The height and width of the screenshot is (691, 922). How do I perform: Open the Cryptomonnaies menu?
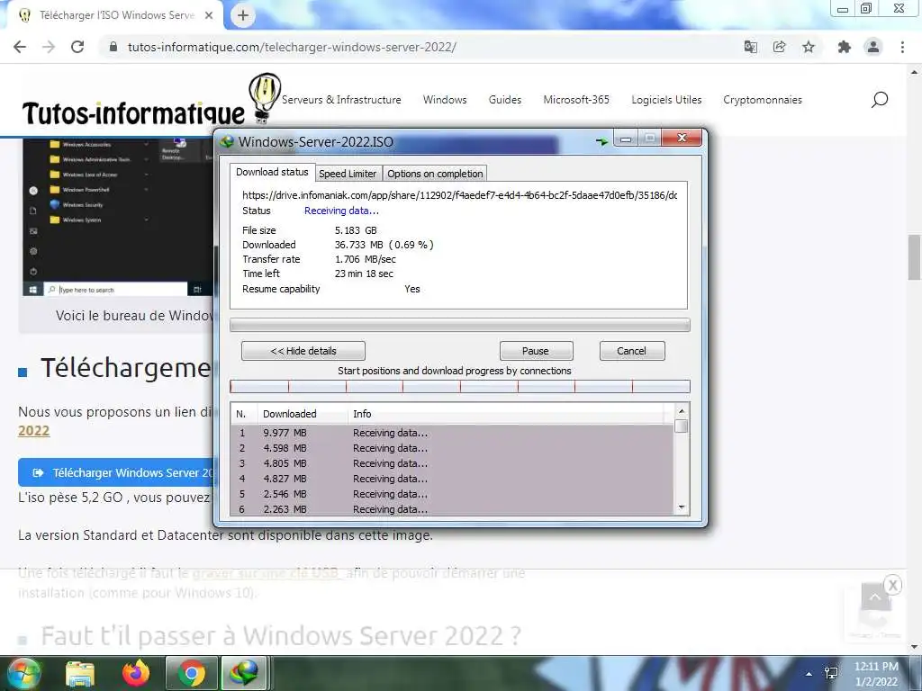[762, 100]
